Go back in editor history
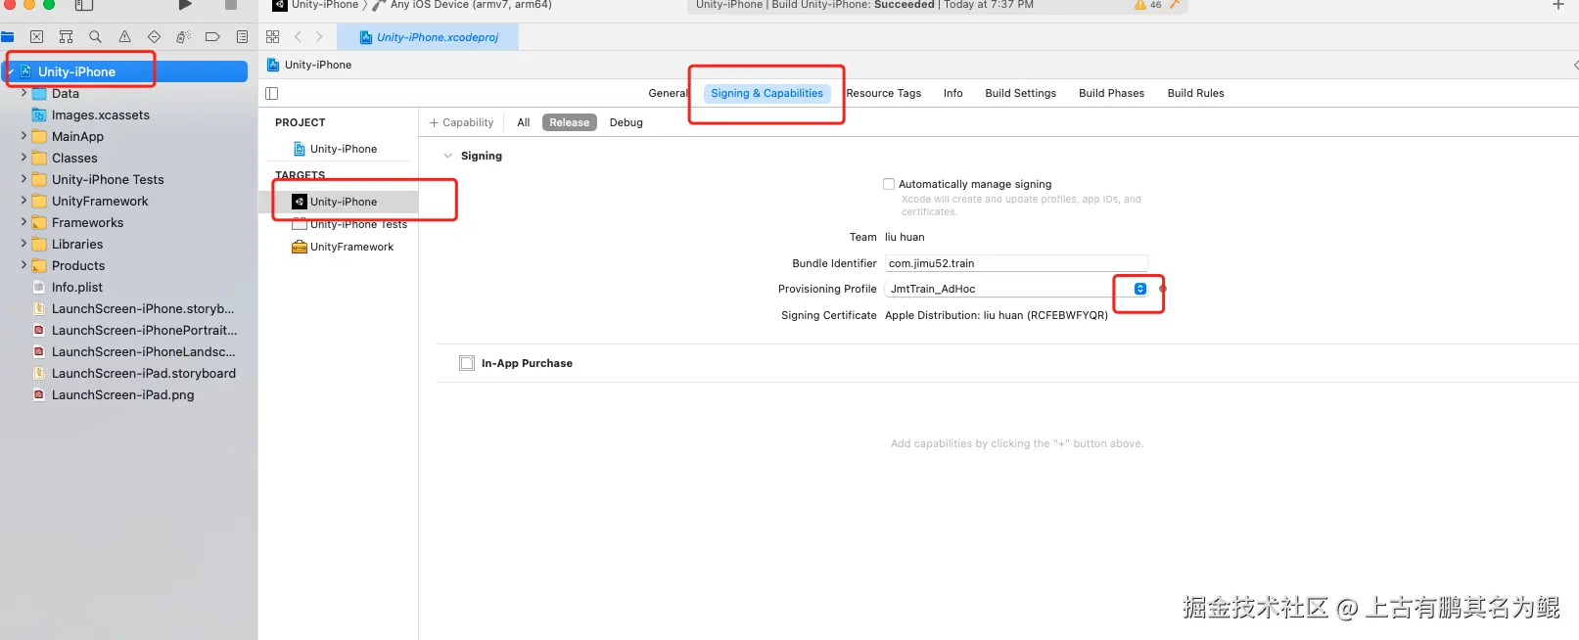This screenshot has width=1579, height=640. (x=299, y=37)
